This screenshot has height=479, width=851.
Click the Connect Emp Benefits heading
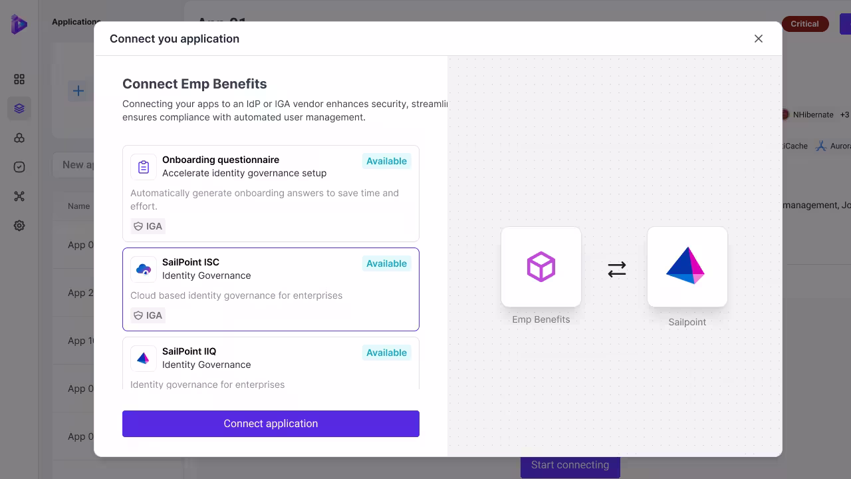[x=195, y=84]
